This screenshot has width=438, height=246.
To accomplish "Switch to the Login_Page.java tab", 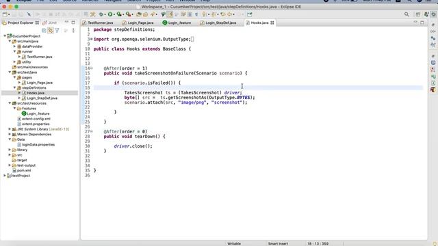I will (x=138, y=23).
